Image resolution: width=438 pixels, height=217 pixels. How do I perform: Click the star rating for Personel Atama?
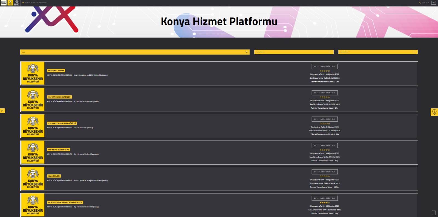coord(325,71)
